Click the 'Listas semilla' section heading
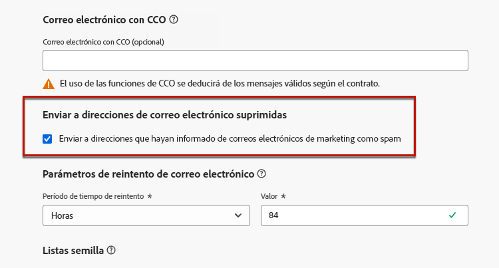 (73, 251)
